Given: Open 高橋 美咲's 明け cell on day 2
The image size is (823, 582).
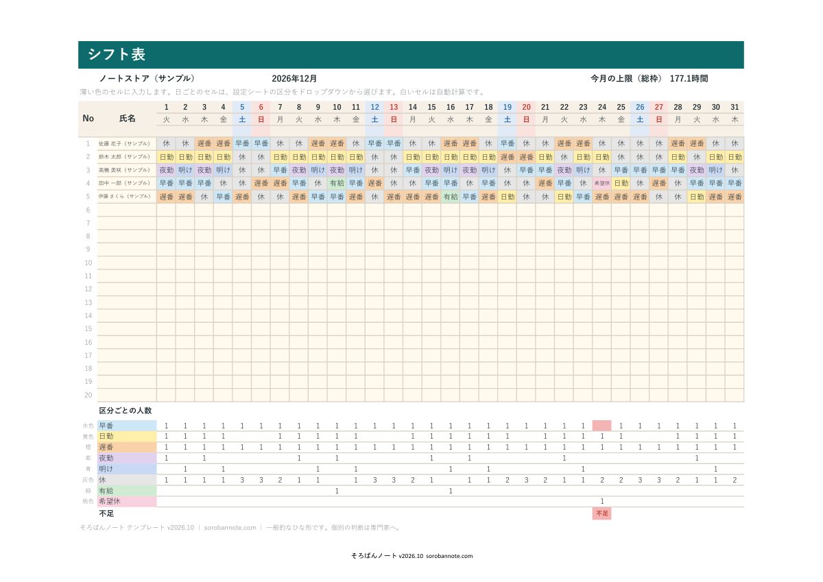Looking at the screenshot, I should pos(185,170).
